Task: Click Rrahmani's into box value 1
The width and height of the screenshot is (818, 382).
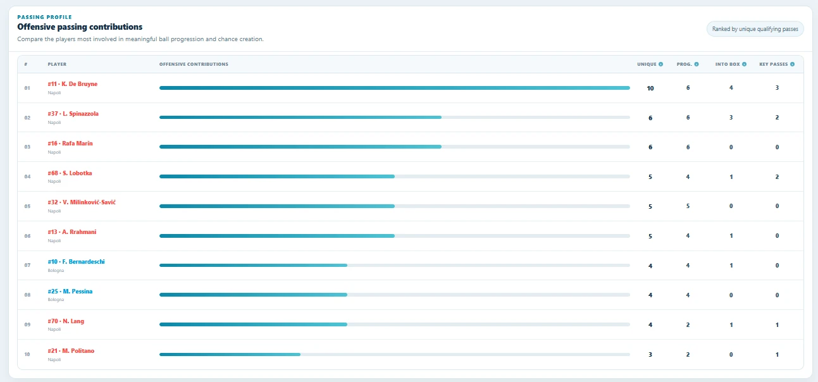Action: click(731, 235)
